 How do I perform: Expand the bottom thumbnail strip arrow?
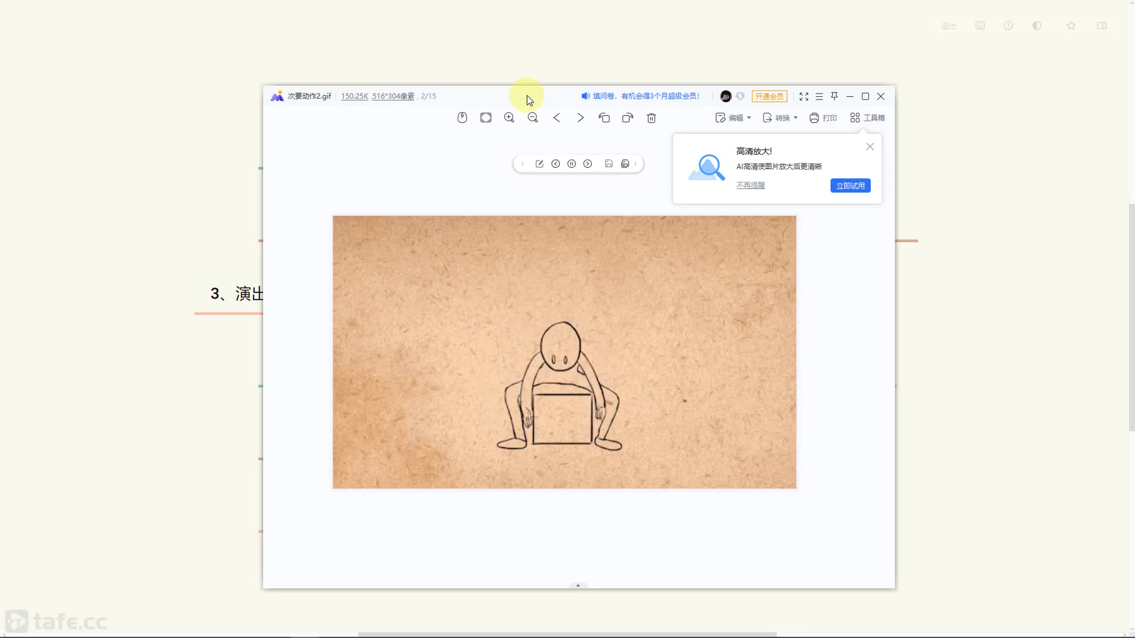click(578, 585)
